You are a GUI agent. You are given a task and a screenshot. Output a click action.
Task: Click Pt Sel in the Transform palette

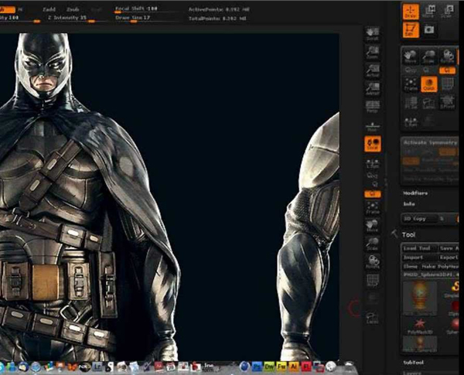tap(411, 102)
